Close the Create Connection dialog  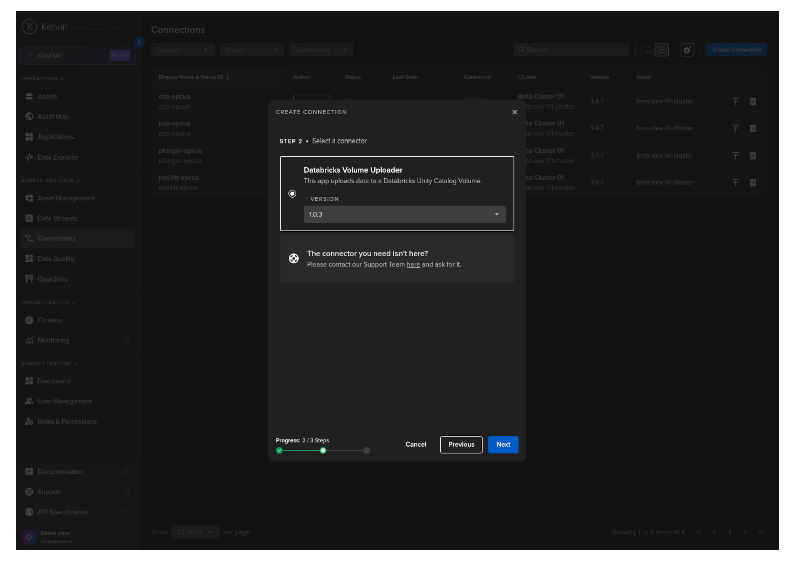pyautogui.click(x=514, y=112)
